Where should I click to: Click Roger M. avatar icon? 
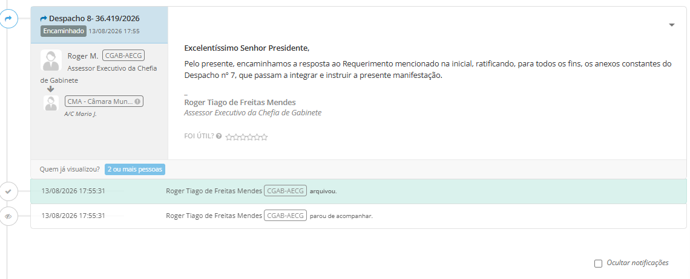click(x=51, y=60)
